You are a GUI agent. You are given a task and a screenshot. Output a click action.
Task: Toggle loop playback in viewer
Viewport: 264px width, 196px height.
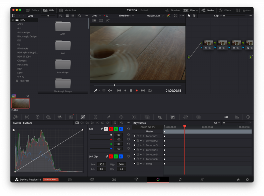pyautogui.click(x=150, y=90)
